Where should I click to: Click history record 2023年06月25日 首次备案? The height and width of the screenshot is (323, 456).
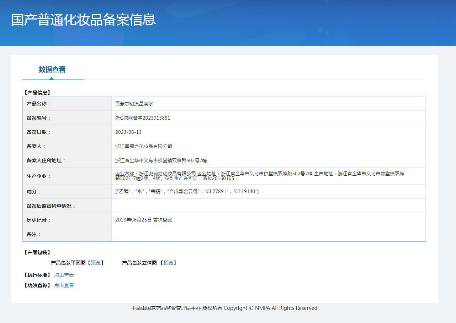click(x=144, y=220)
